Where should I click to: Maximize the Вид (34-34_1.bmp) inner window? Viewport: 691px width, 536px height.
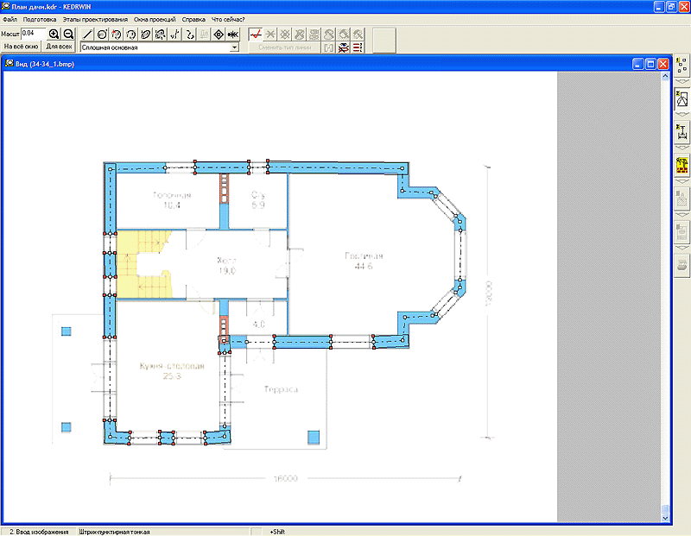click(650, 64)
